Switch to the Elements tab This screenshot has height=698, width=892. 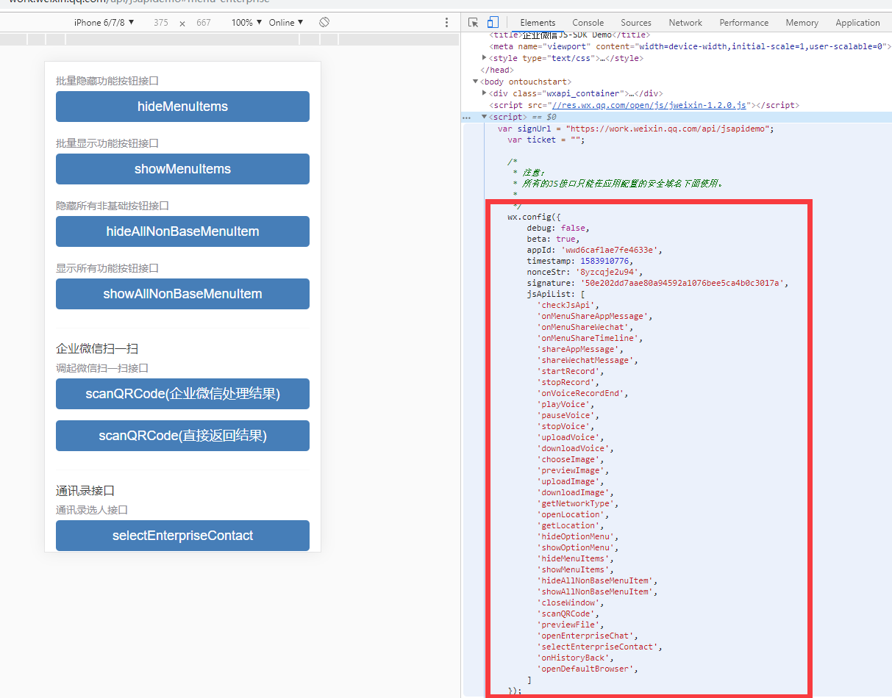[x=538, y=23]
